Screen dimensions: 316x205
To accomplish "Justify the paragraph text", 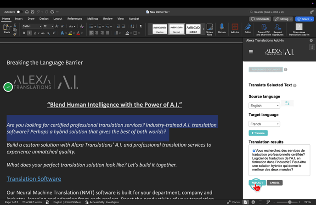I will [x=108, y=33].
